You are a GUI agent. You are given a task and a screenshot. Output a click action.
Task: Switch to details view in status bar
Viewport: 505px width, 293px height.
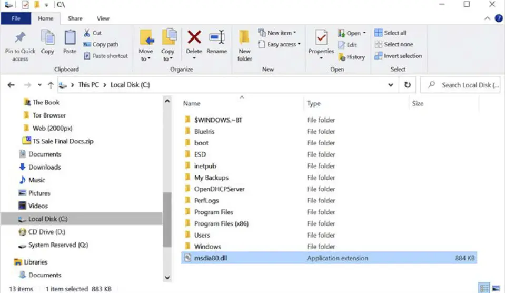click(x=483, y=288)
